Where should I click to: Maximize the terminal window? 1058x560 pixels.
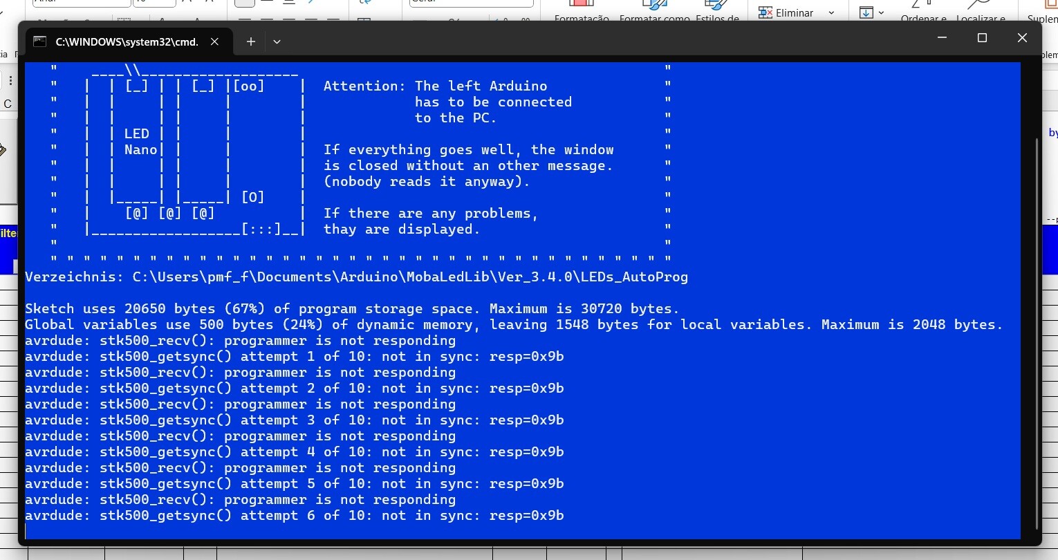coord(982,38)
